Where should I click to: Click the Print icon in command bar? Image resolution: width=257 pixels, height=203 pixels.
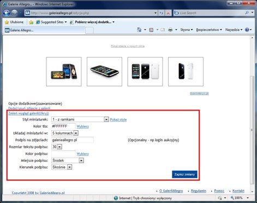point(170,30)
